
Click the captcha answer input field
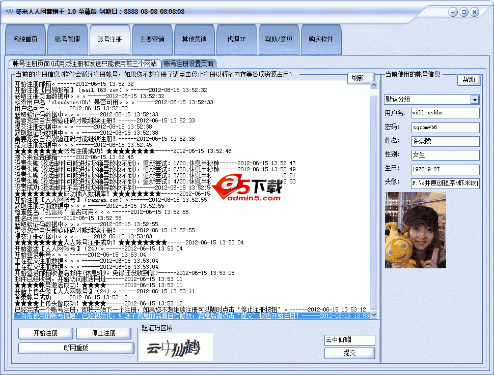click(350, 340)
